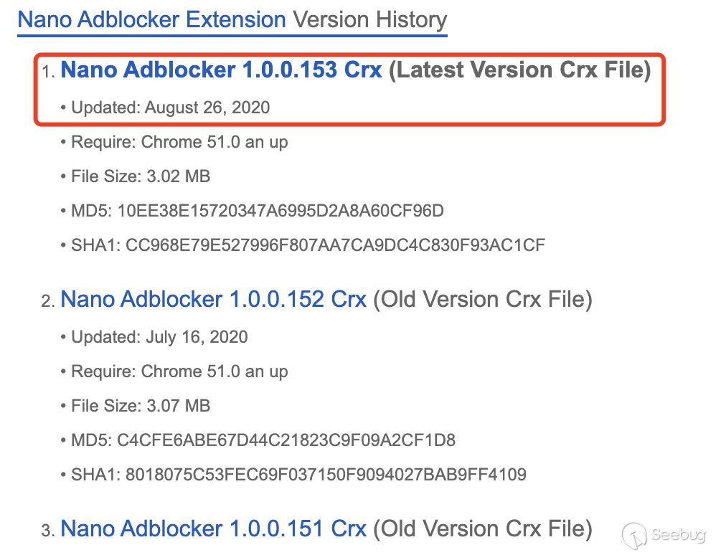The image size is (726, 555).
Task: Open Nano Adblocker 1.0.0.152 Crx link
Action: click(x=213, y=299)
